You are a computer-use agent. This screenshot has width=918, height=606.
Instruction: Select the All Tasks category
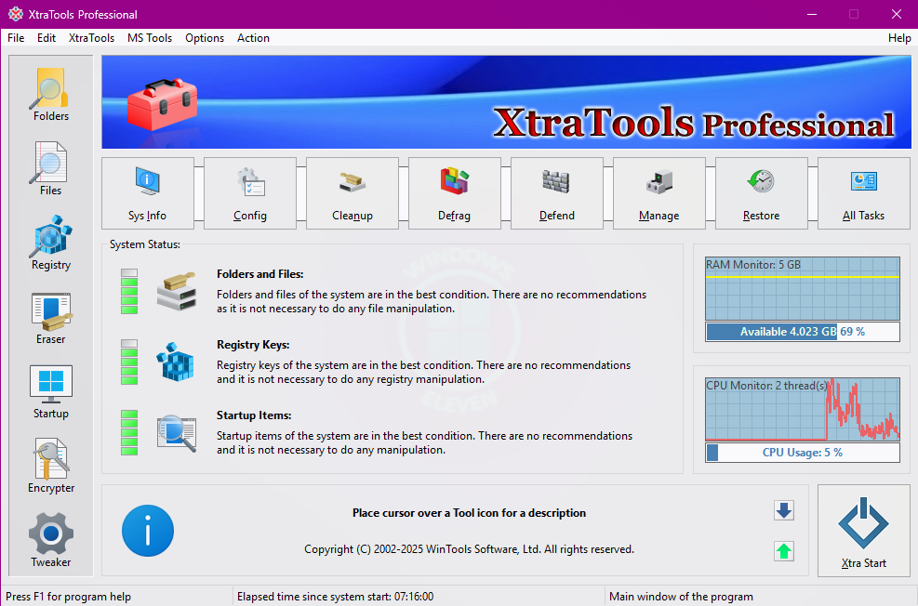coord(863,193)
